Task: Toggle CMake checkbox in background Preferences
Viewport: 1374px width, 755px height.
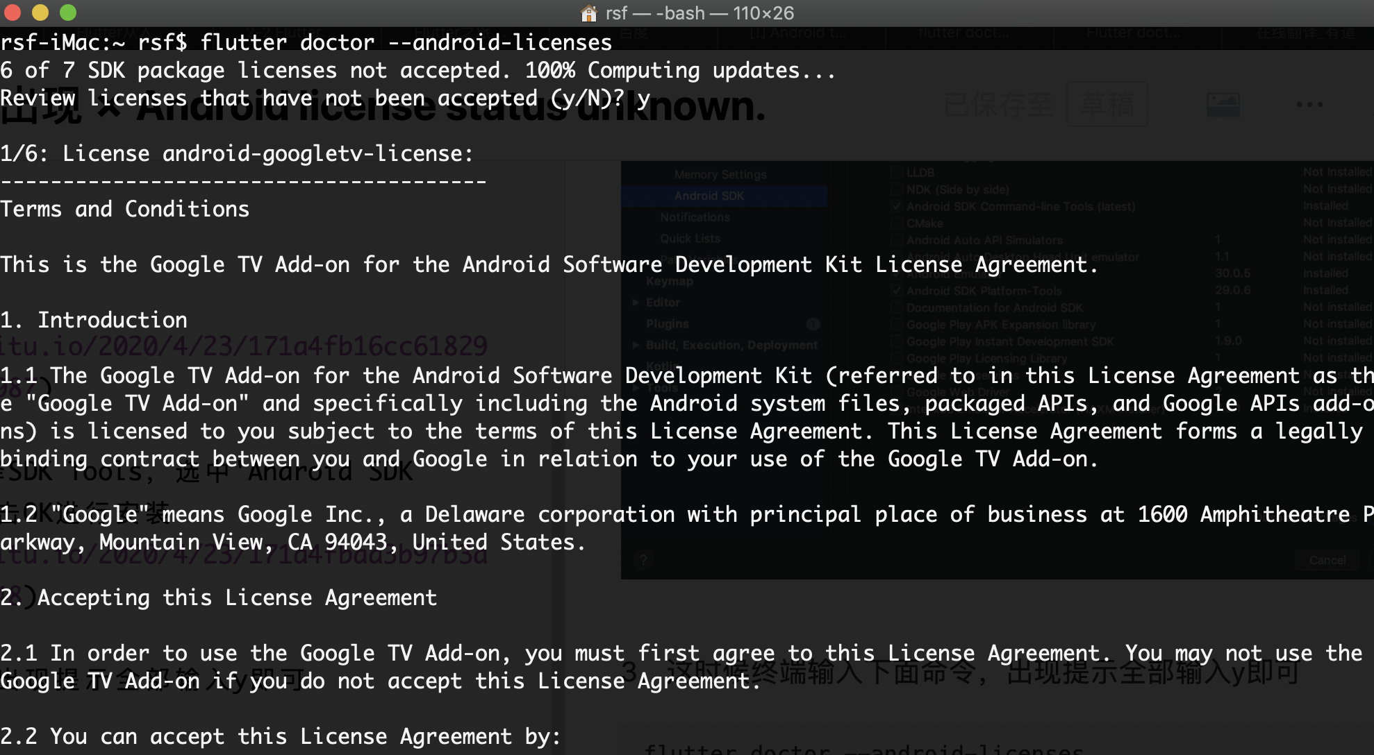Action: click(896, 223)
